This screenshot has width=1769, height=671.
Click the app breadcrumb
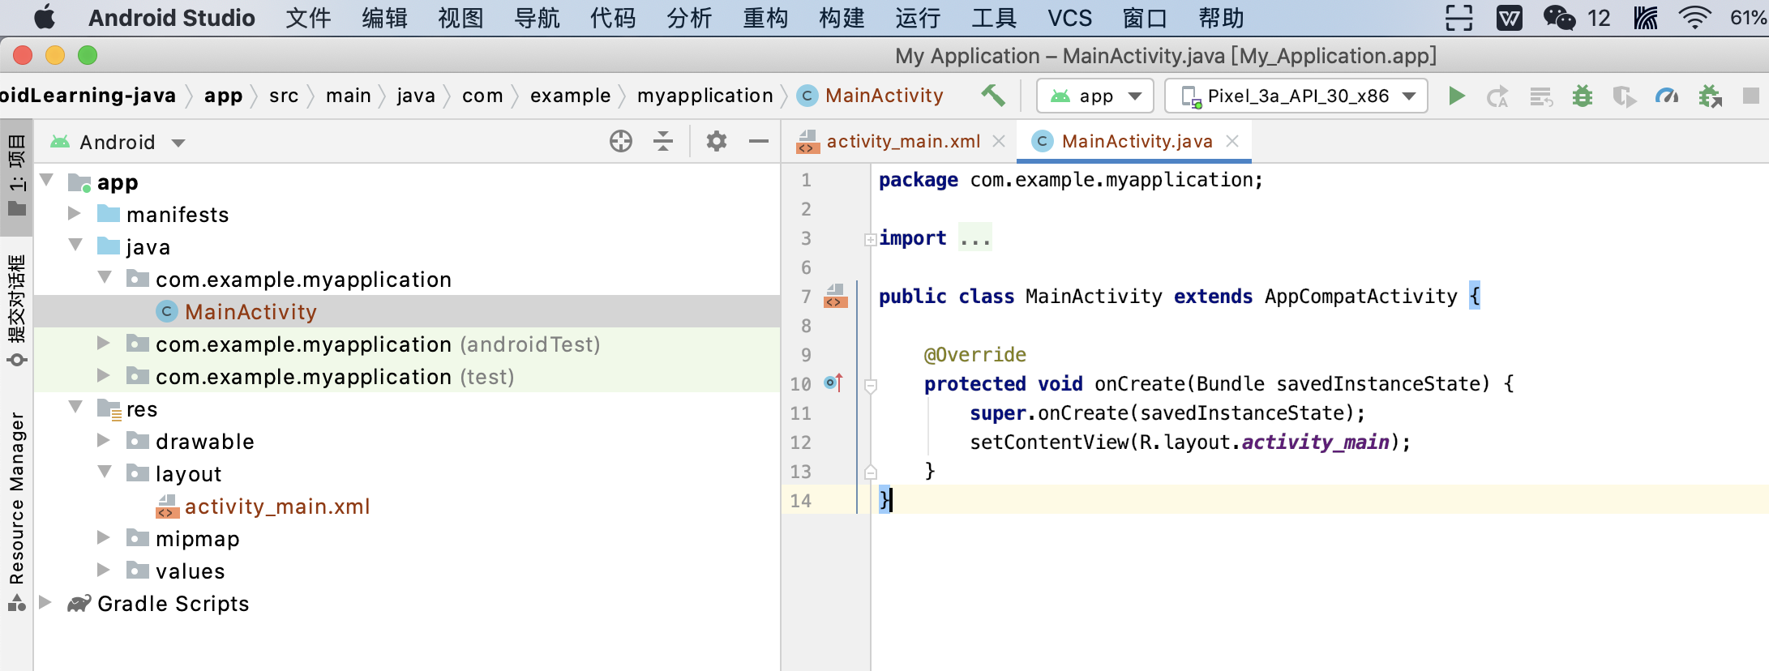[223, 96]
